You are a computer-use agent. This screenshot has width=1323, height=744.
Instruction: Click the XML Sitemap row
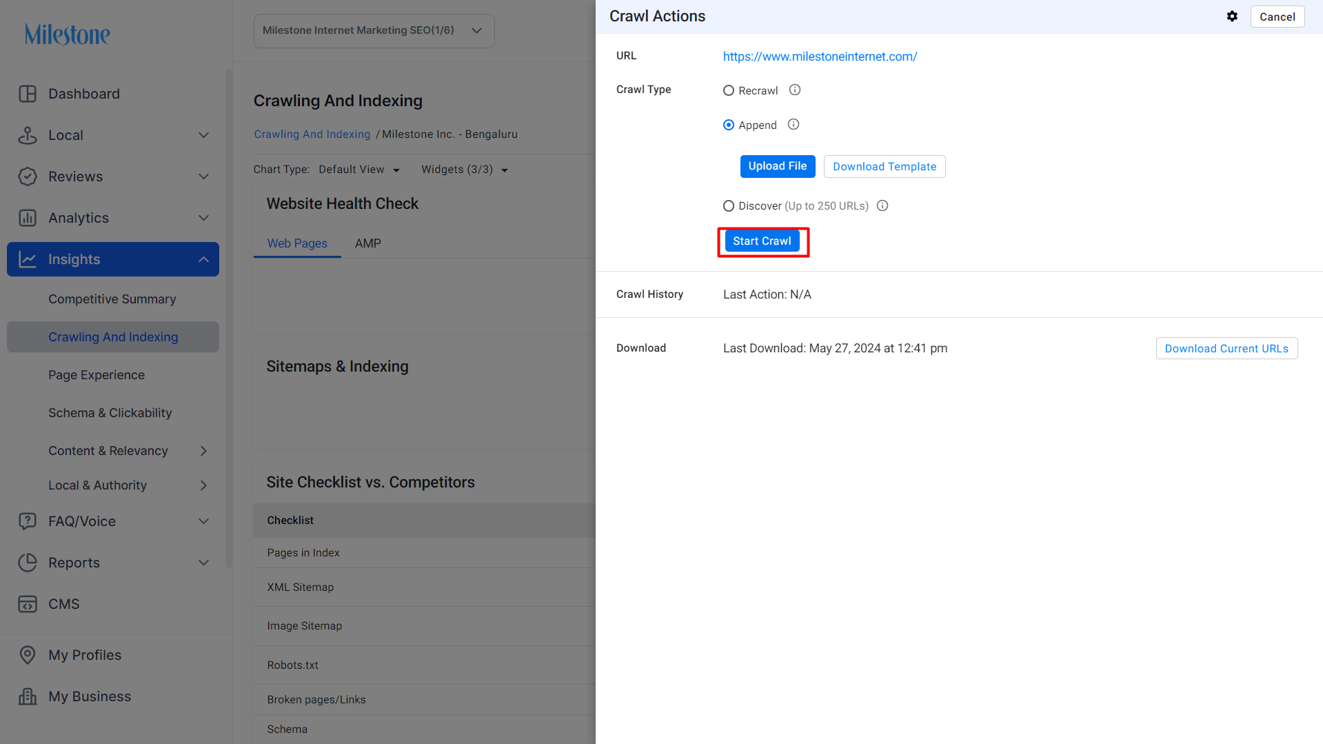[425, 587]
